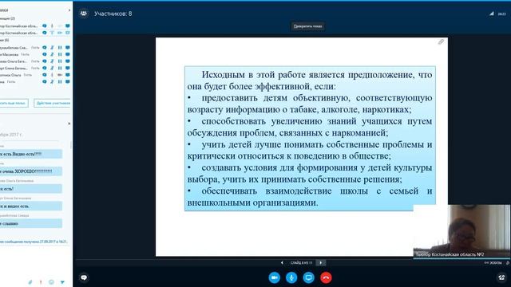511x287 pixels.
Task: Toggle paused video icon in Елена Евгень... row
Action: point(60,68)
